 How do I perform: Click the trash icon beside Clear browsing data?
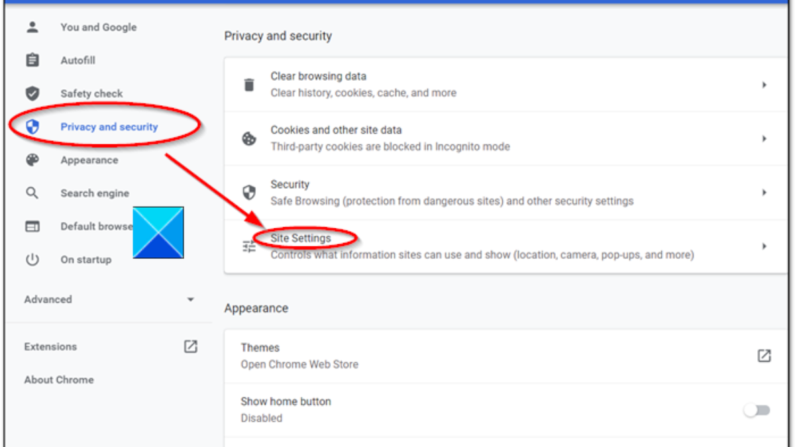pos(249,85)
